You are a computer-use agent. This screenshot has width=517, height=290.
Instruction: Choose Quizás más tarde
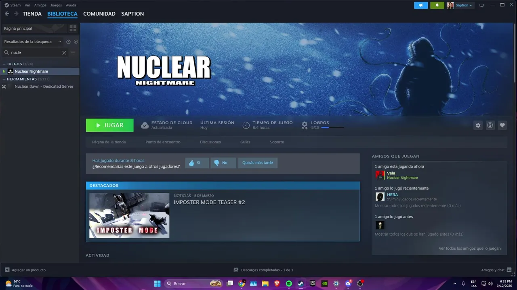(x=257, y=163)
